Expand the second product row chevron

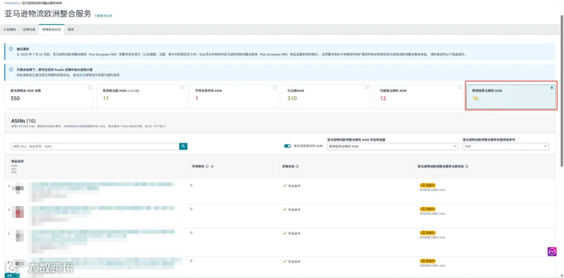click(9, 209)
